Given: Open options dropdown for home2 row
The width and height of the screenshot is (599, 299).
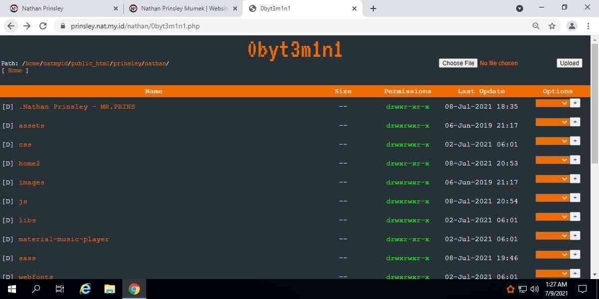Looking at the screenshot, I should click(x=552, y=160).
